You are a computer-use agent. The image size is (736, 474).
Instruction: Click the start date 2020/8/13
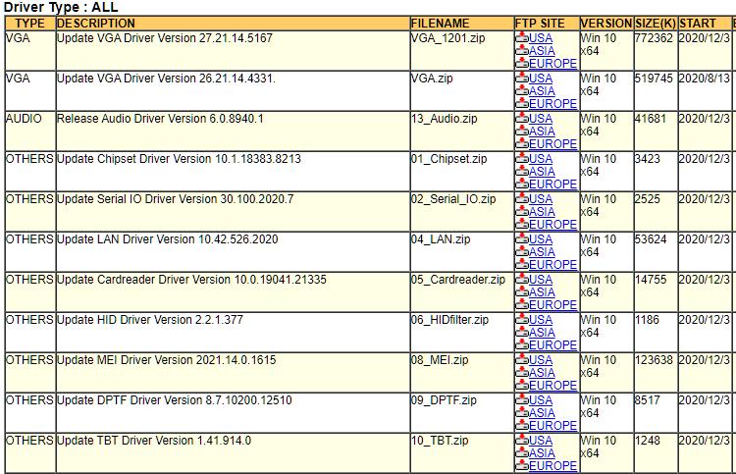(705, 79)
